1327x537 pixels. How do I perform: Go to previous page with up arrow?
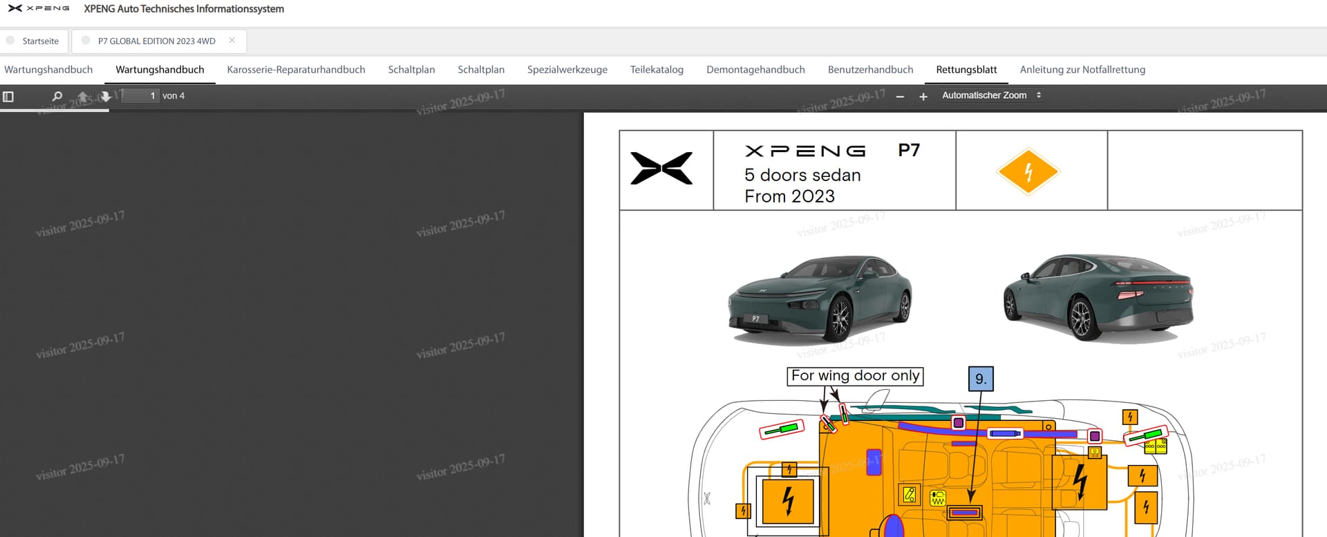(83, 97)
